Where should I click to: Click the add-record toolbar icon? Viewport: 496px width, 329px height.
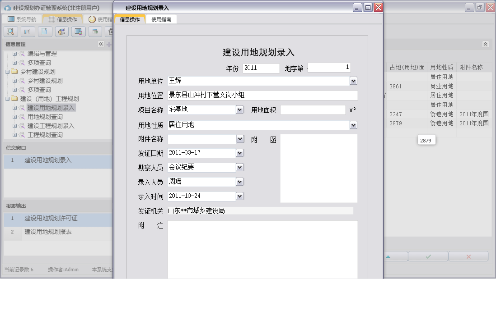tap(95, 32)
